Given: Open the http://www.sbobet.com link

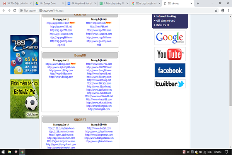Looking at the screenshot, I should click(99, 128).
